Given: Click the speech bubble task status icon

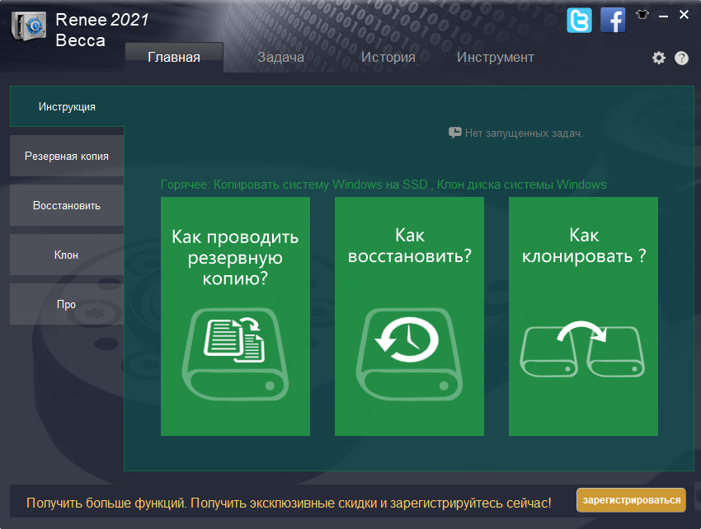Looking at the screenshot, I should pos(454,133).
